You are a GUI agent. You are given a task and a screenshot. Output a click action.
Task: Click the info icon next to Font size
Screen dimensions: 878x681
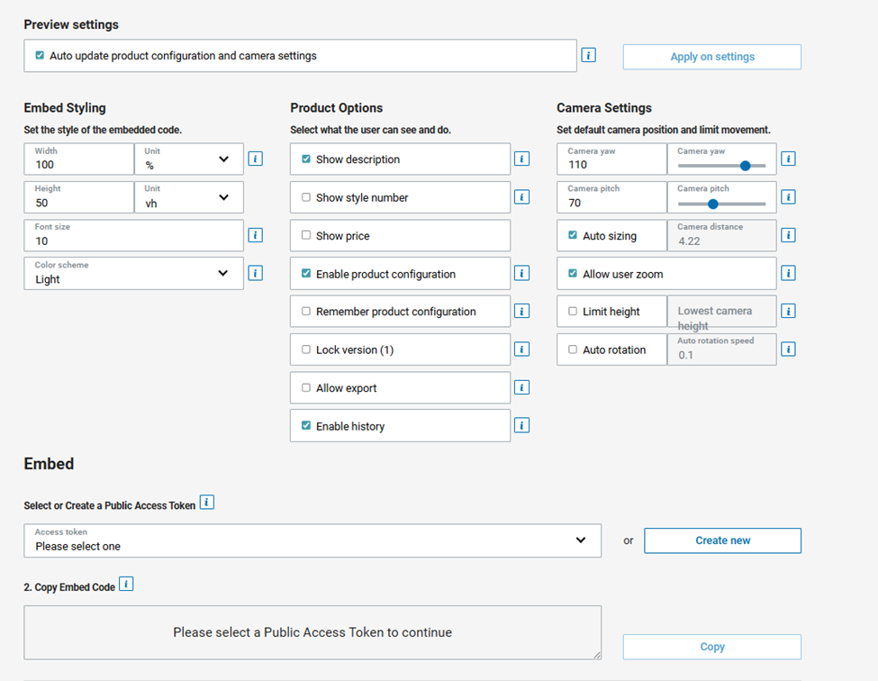[x=255, y=234]
